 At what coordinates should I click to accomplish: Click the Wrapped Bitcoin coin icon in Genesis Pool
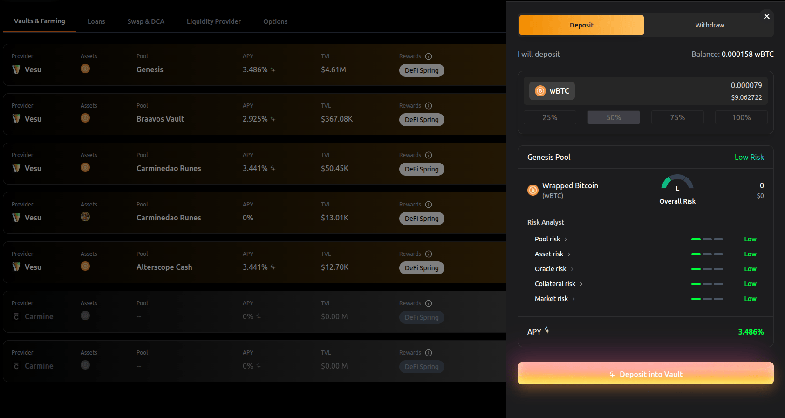(x=533, y=190)
